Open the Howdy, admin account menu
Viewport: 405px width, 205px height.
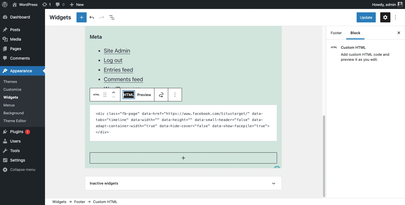(x=388, y=4)
